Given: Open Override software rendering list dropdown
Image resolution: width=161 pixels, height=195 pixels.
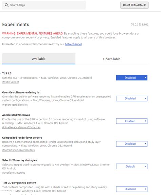Looking at the screenshot, I should [132, 99].
